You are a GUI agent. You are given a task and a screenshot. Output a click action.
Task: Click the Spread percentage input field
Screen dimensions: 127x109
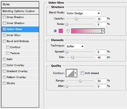click(x=101, y=52)
